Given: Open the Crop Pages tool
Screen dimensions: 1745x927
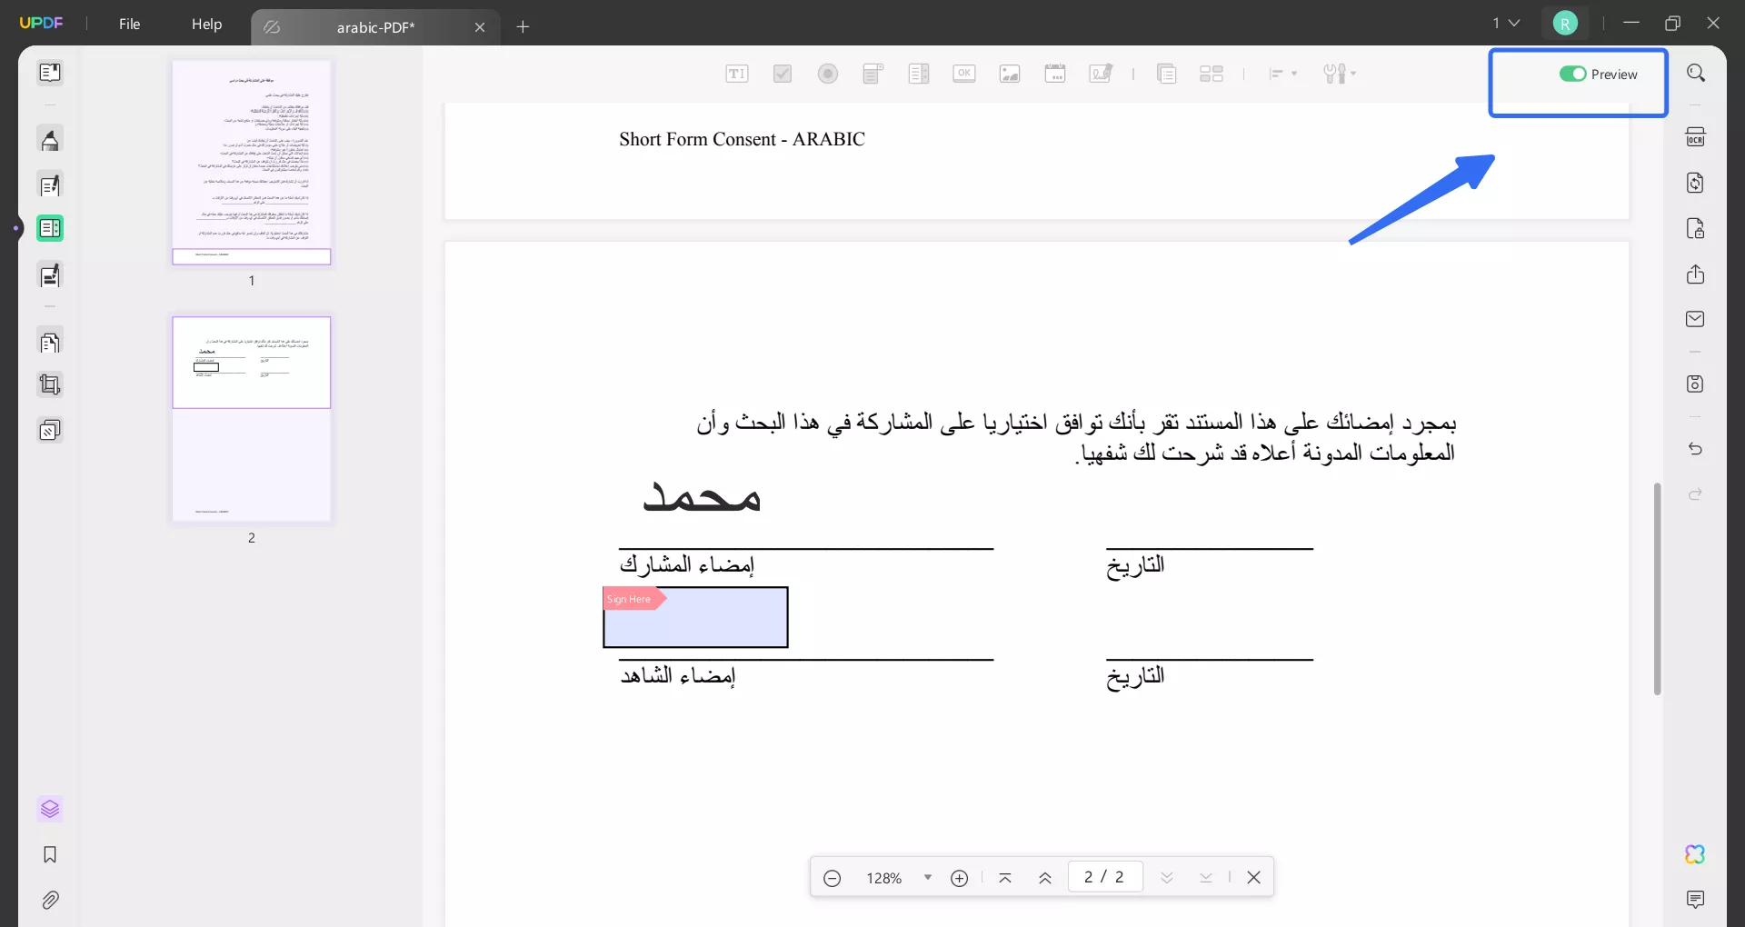Looking at the screenshot, I should pyautogui.click(x=50, y=384).
